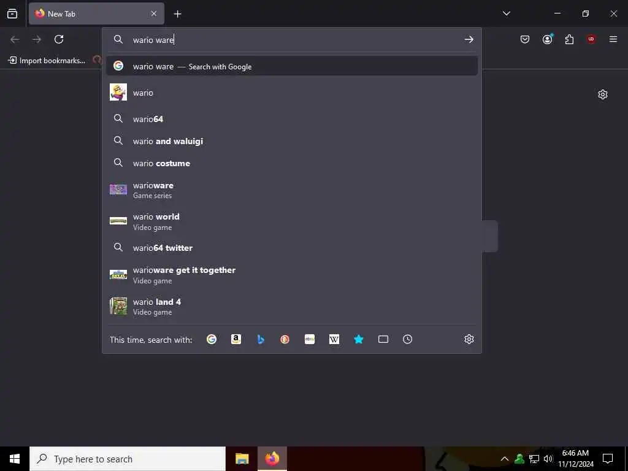Viewport: 628px width, 471px height.
Task: Select 'wario land 4' Video game suggestion
Action: click(291, 306)
